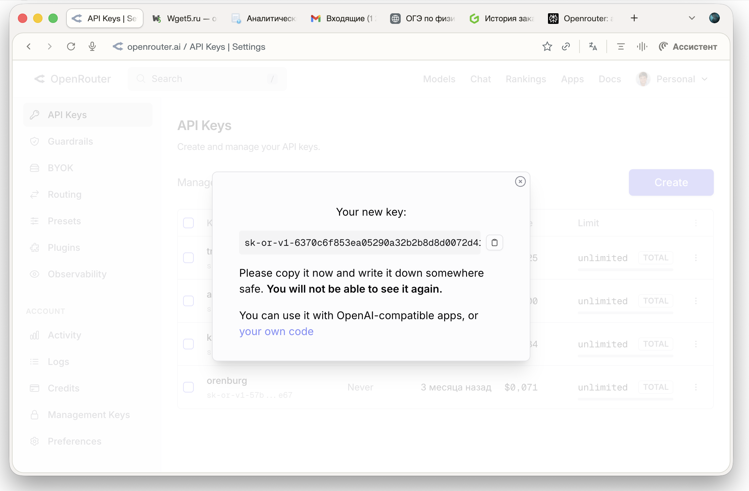The width and height of the screenshot is (749, 491).
Task: Open the Rankings page
Action: [526, 79]
